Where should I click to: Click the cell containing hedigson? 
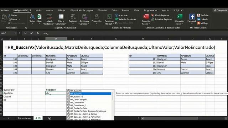pyautogui.click(x=56, y=90)
